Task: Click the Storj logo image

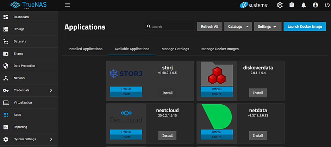Action: tap(126, 73)
